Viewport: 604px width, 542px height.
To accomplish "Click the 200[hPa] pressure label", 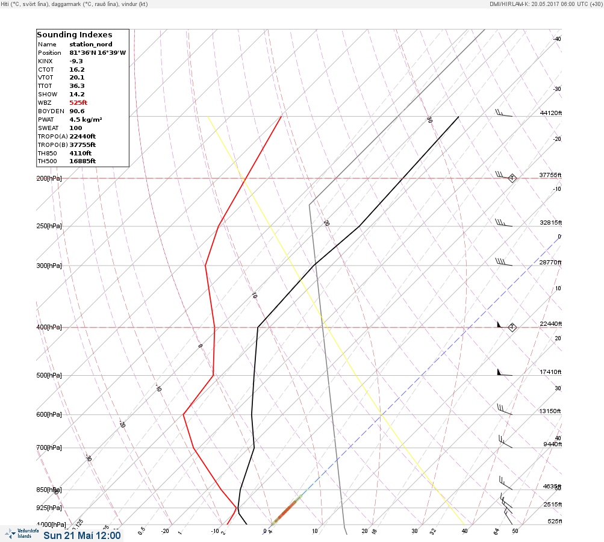I will [x=49, y=178].
